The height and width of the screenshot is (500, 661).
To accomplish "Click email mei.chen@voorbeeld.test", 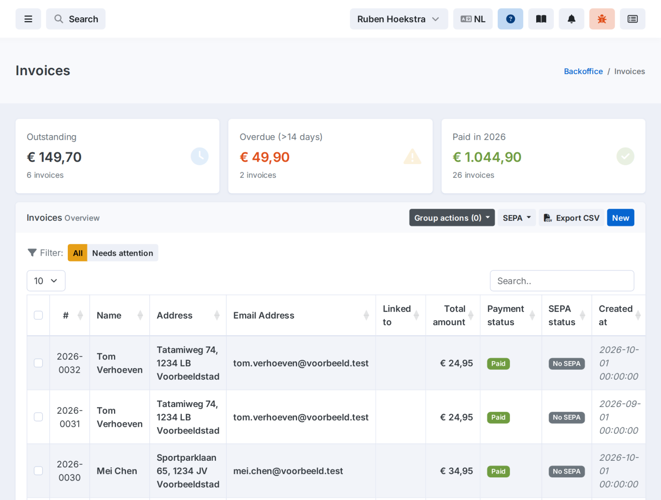I will 288,471.
